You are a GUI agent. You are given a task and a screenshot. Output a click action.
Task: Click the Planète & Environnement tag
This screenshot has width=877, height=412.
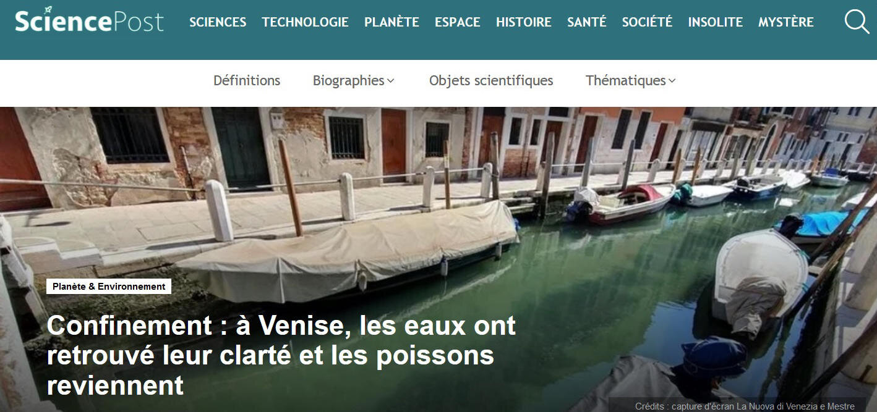click(109, 287)
